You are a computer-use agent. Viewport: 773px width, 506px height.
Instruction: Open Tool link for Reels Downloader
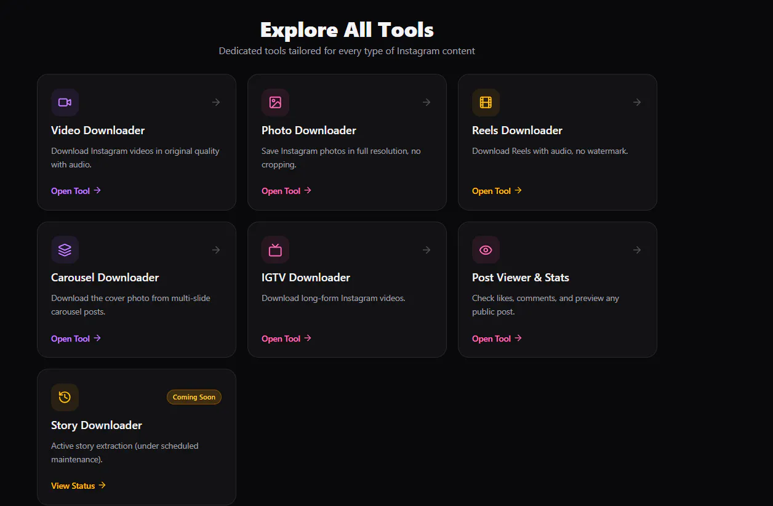pos(497,191)
